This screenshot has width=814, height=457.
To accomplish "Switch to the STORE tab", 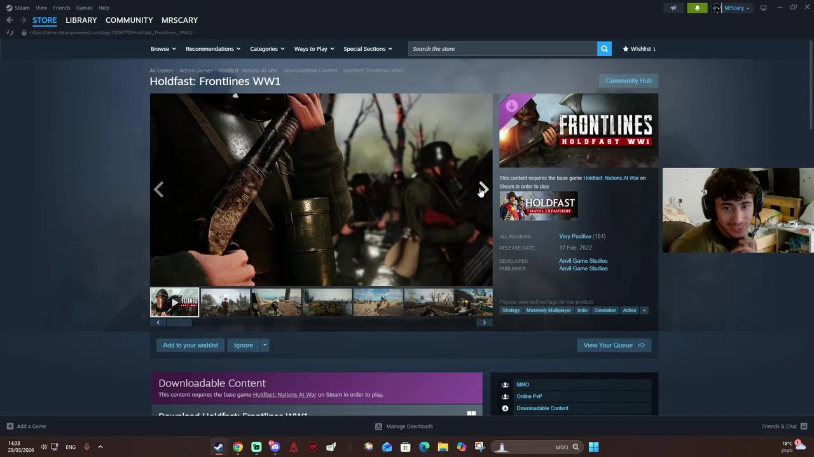I will [45, 20].
